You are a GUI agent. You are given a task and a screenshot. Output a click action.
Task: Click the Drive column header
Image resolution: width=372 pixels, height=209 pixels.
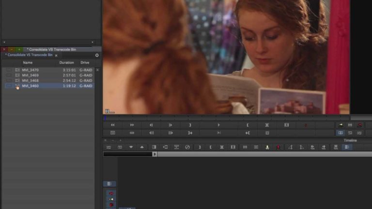coord(85,62)
